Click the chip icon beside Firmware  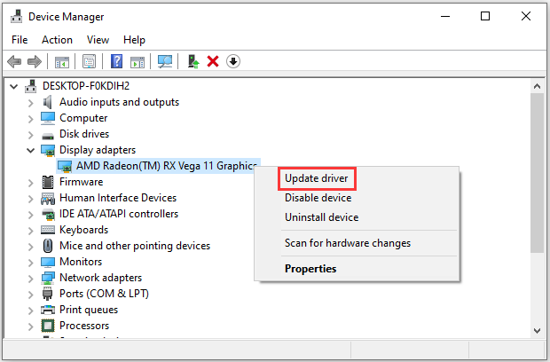click(x=48, y=182)
